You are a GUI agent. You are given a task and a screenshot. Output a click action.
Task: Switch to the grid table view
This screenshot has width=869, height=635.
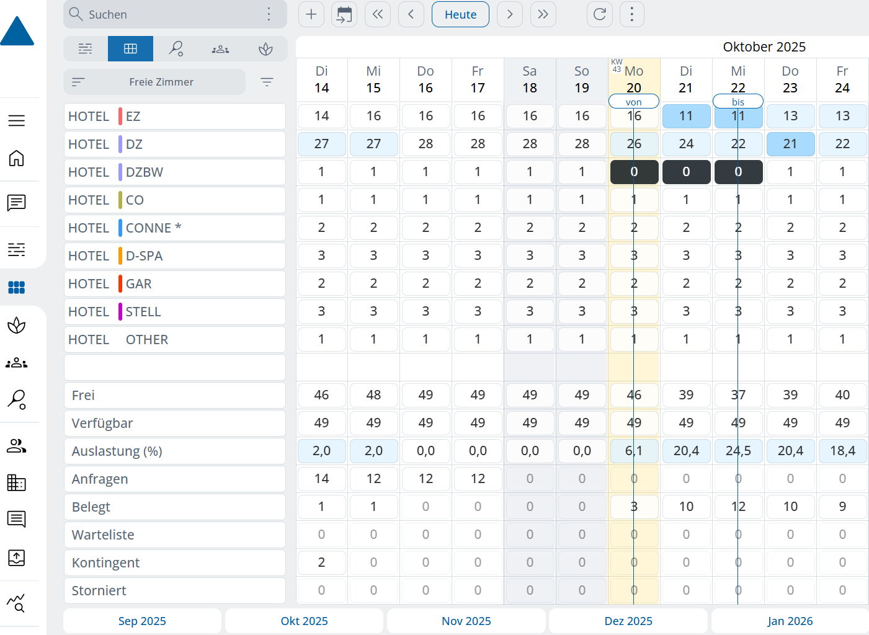tap(130, 48)
